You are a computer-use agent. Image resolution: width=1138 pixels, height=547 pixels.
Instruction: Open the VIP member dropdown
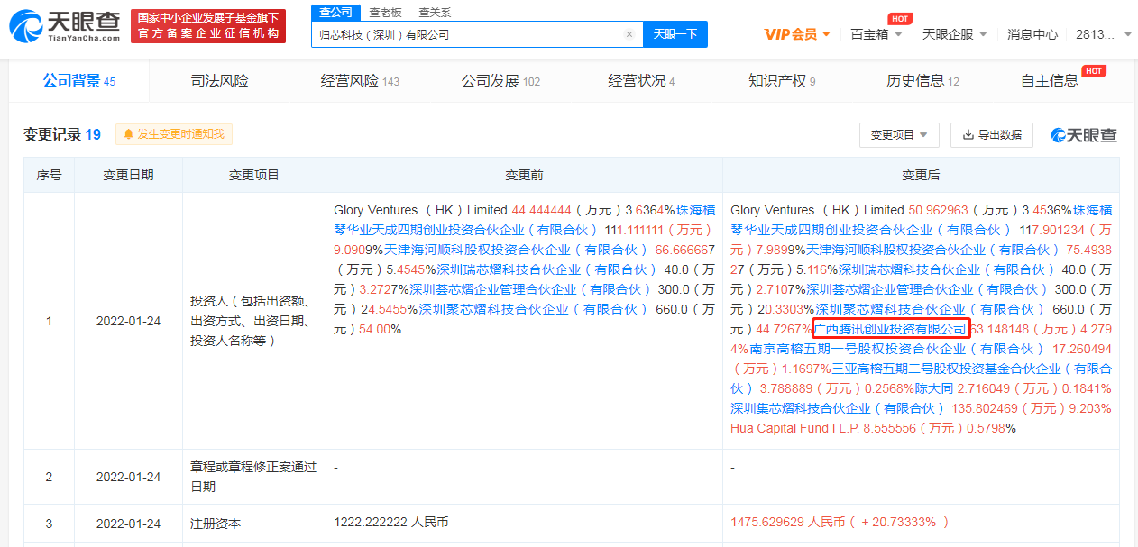pyautogui.click(x=798, y=34)
